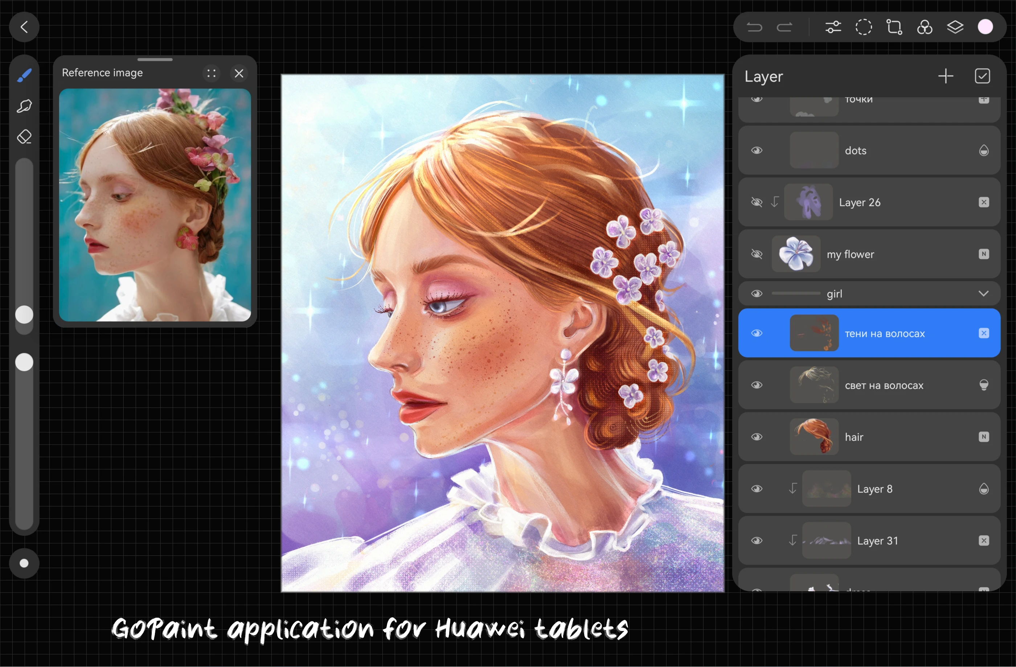1016x667 pixels.
Task: Collapse the girl layer group
Action: [x=983, y=293]
